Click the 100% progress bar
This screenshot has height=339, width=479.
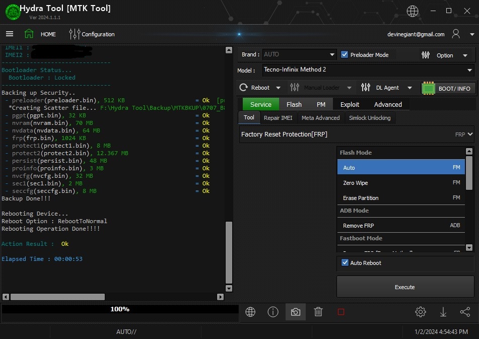pos(120,309)
